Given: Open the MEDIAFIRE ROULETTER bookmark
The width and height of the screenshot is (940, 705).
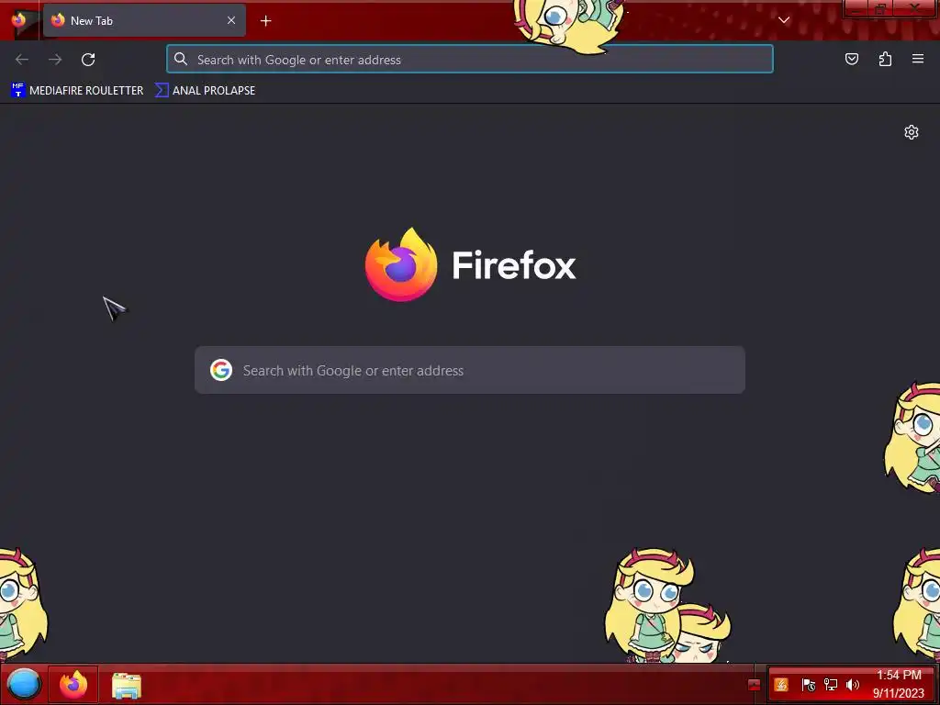Looking at the screenshot, I should (77, 91).
